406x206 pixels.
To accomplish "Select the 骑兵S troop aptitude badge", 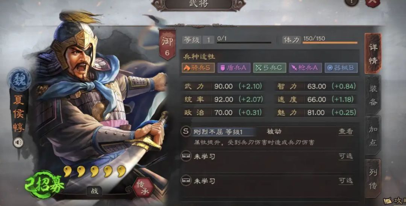I will pos(198,68).
